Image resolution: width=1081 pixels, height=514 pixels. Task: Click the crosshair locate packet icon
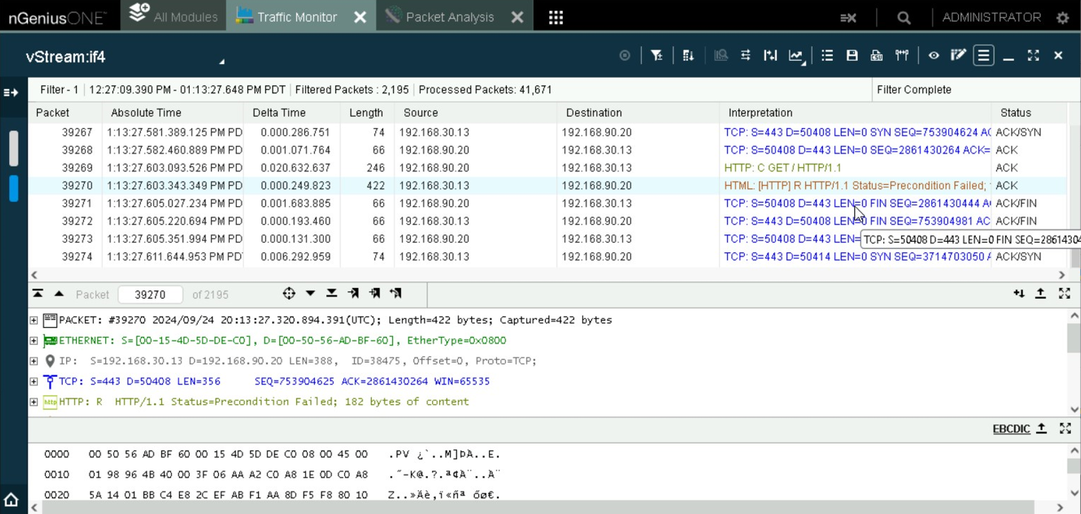[289, 294]
